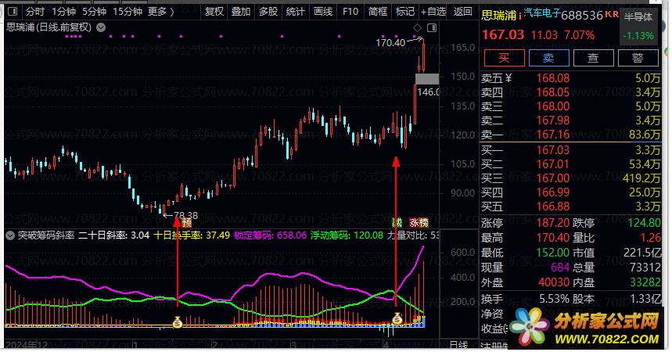Open the 日线 period selector at bottom
Image resolution: width=672 pixels, height=352 pixels.
click(458, 345)
